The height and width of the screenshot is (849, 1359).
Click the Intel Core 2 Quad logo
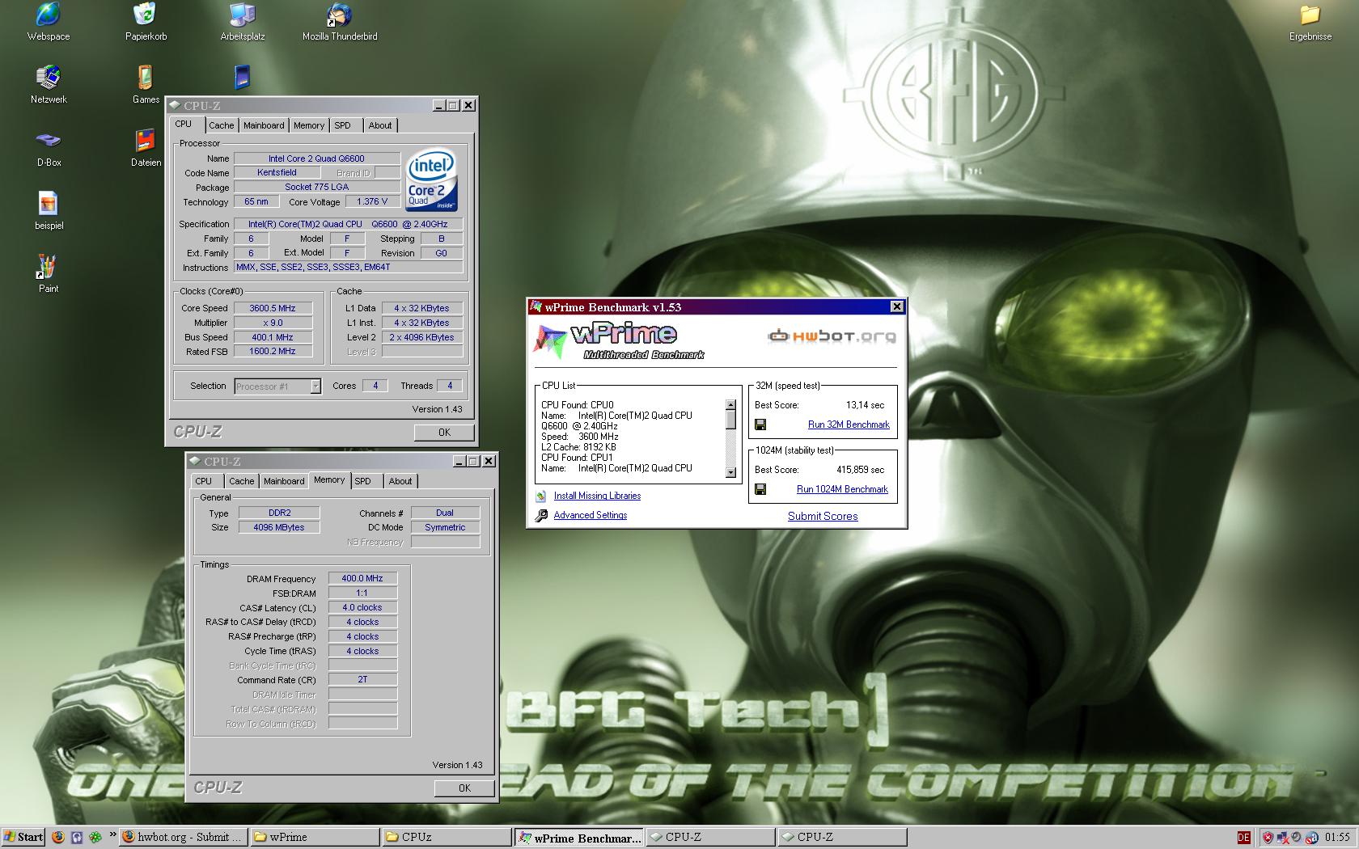[431, 180]
